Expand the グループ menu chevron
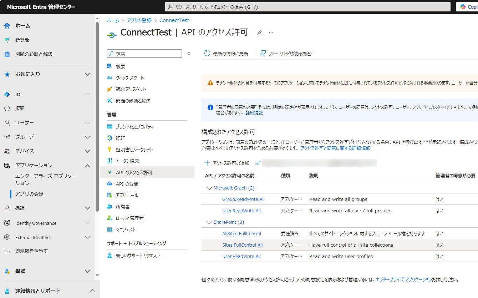This screenshot has width=478, height=298. point(87,137)
